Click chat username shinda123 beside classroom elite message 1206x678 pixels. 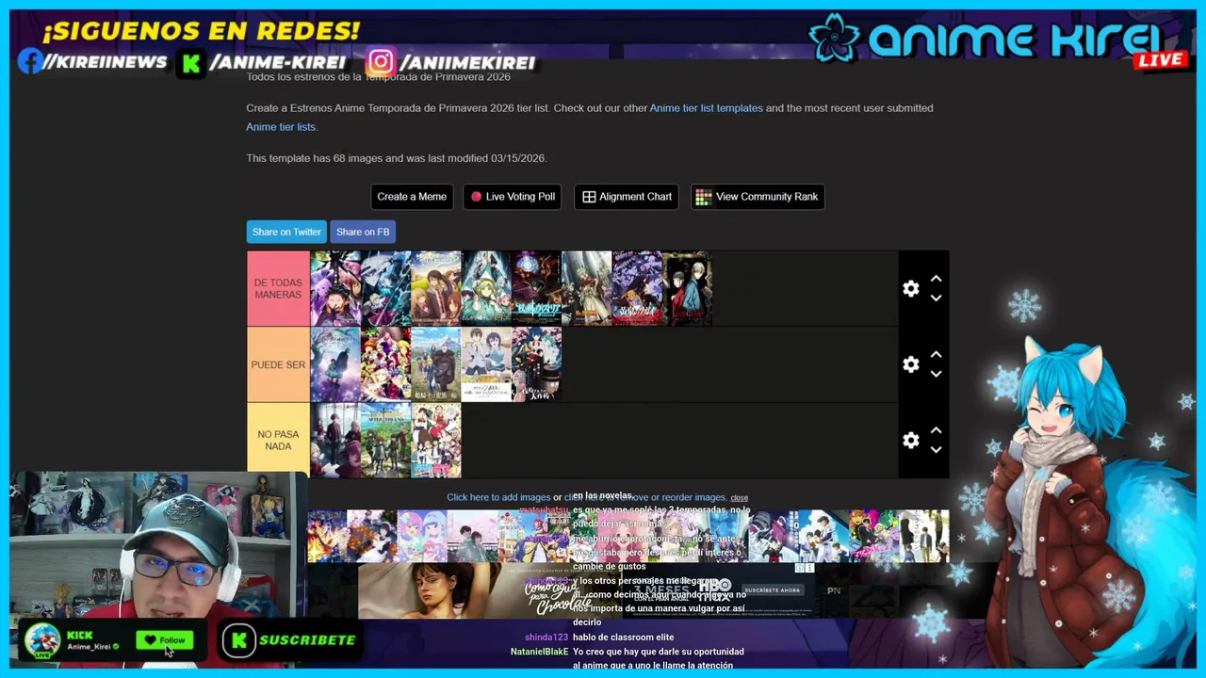click(x=546, y=638)
